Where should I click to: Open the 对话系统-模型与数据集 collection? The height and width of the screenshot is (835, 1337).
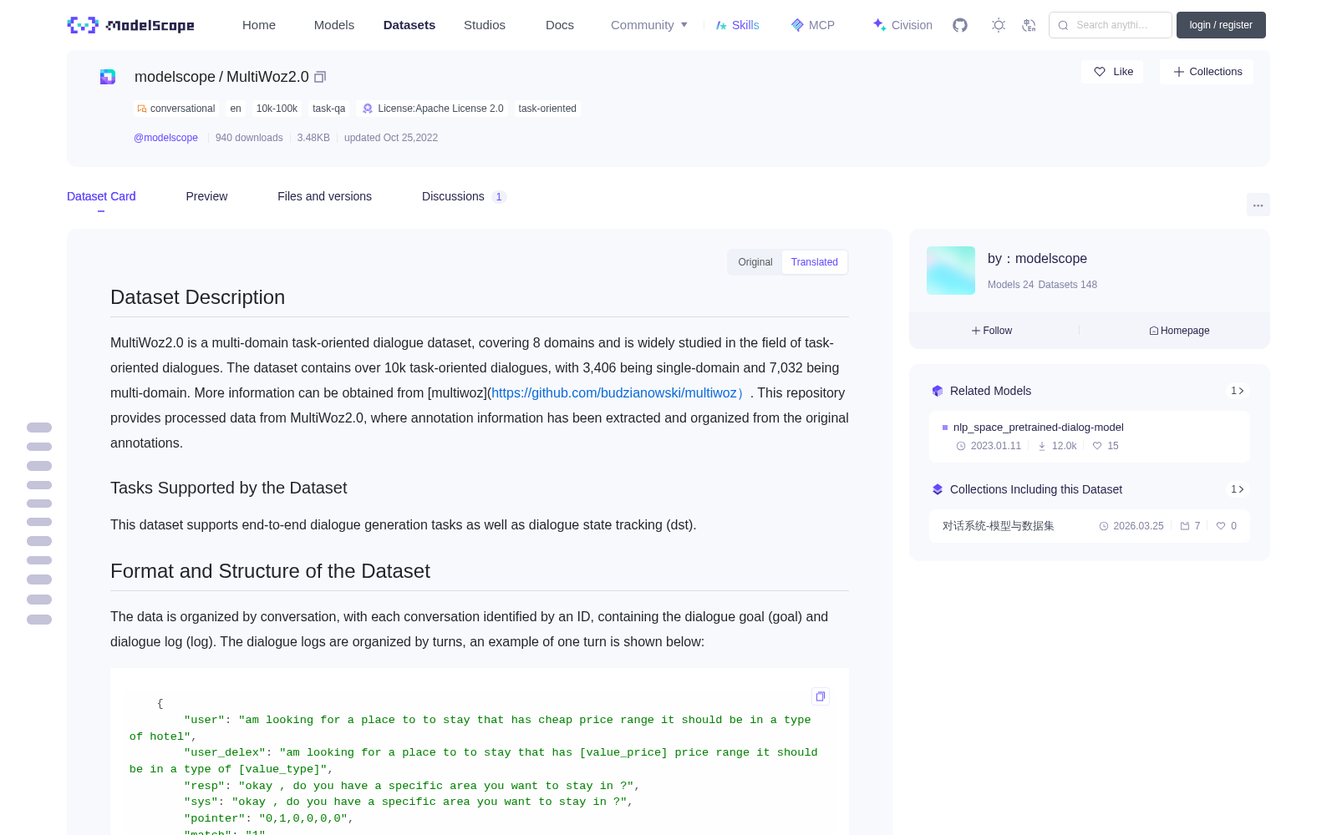click(x=999, y=526)
